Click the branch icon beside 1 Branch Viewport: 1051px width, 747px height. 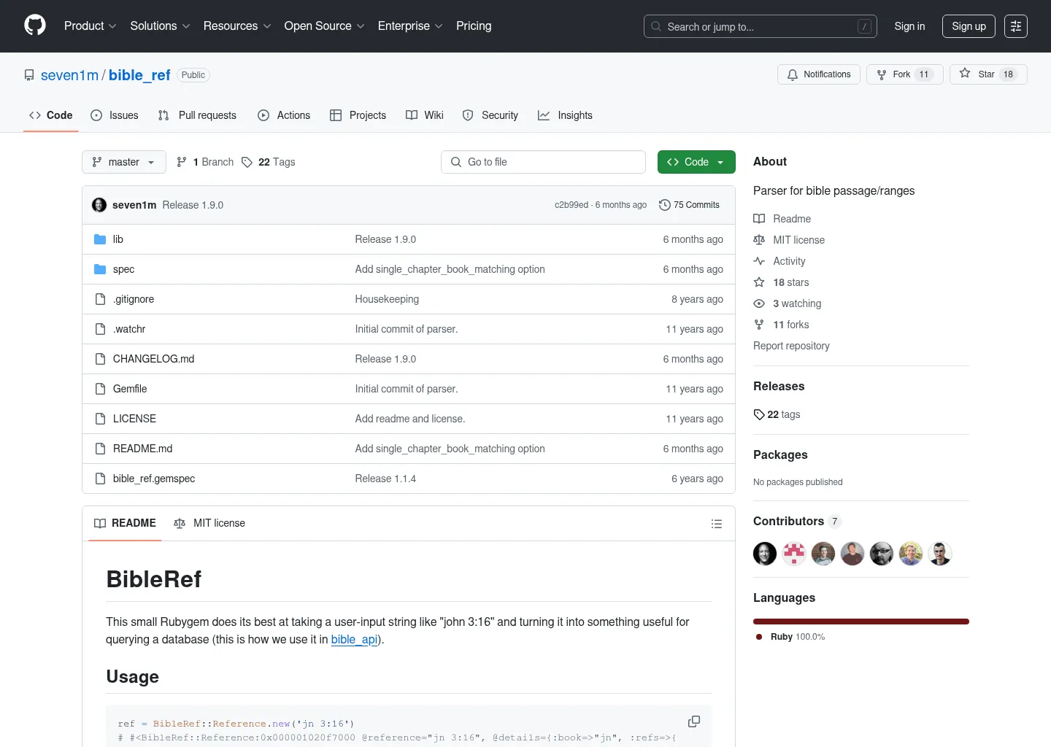182,162
